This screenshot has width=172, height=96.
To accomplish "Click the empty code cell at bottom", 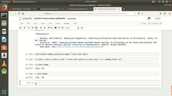I will tap(96, 83).
